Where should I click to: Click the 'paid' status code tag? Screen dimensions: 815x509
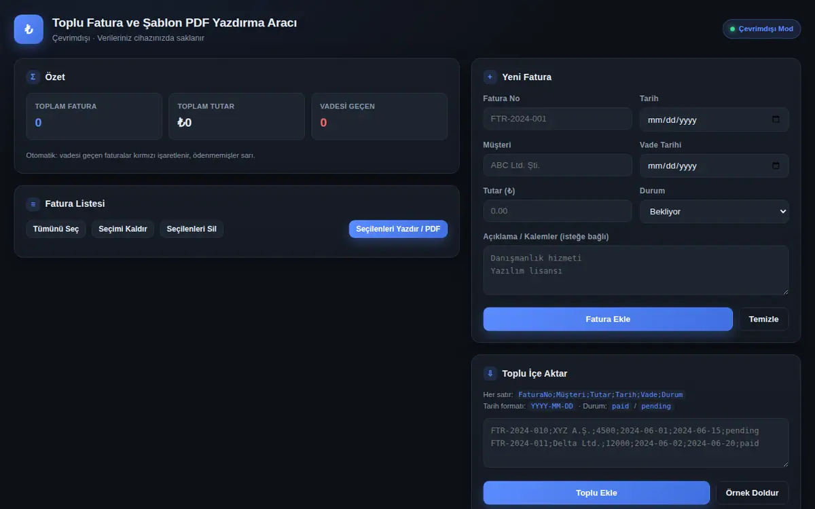pyautogui.click(x=621, y=406)
